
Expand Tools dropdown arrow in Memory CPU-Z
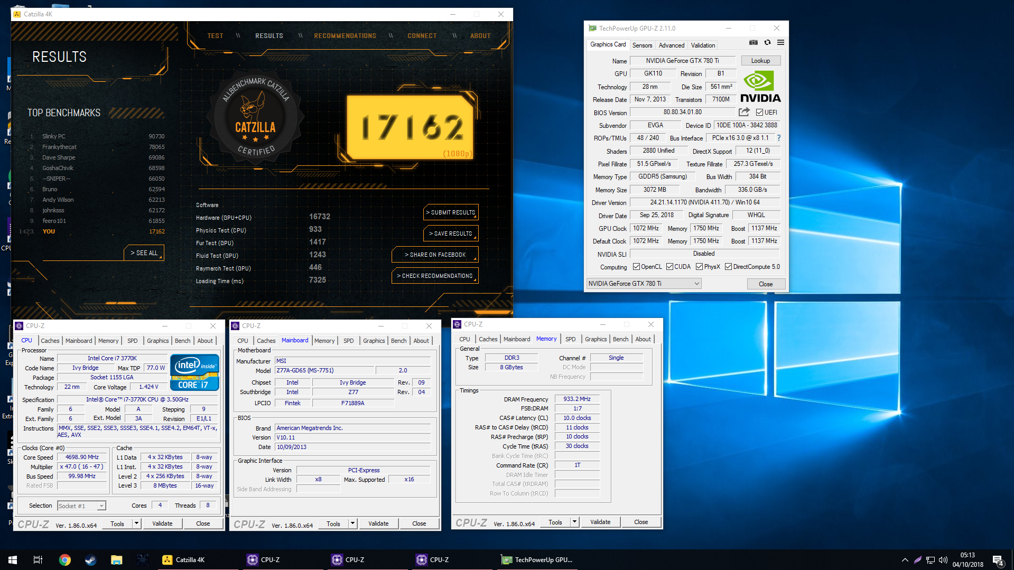pyautogui.click(x=574, y=522)
